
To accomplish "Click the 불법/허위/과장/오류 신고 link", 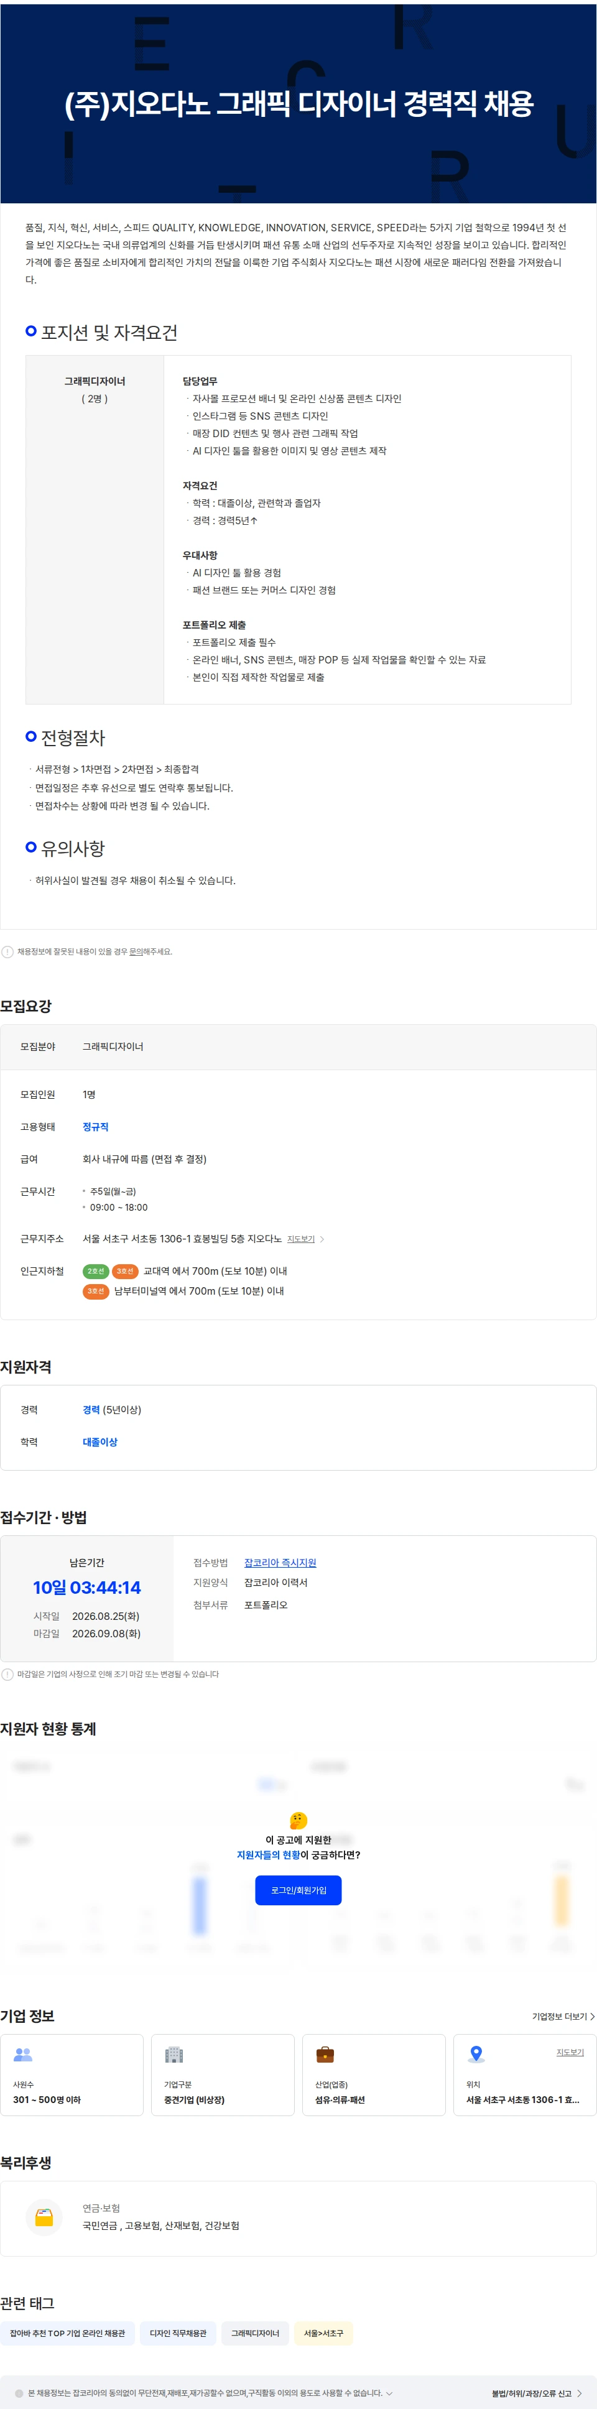I will (x=536, y=2394).
